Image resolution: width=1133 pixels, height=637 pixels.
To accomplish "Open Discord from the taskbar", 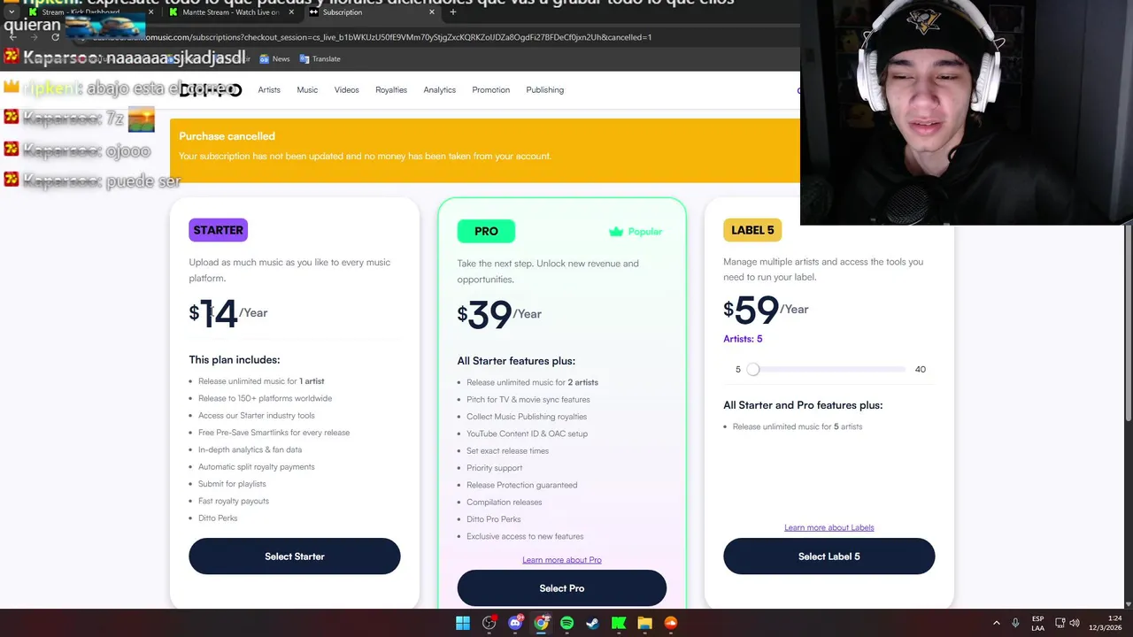I will pos(515,623).
